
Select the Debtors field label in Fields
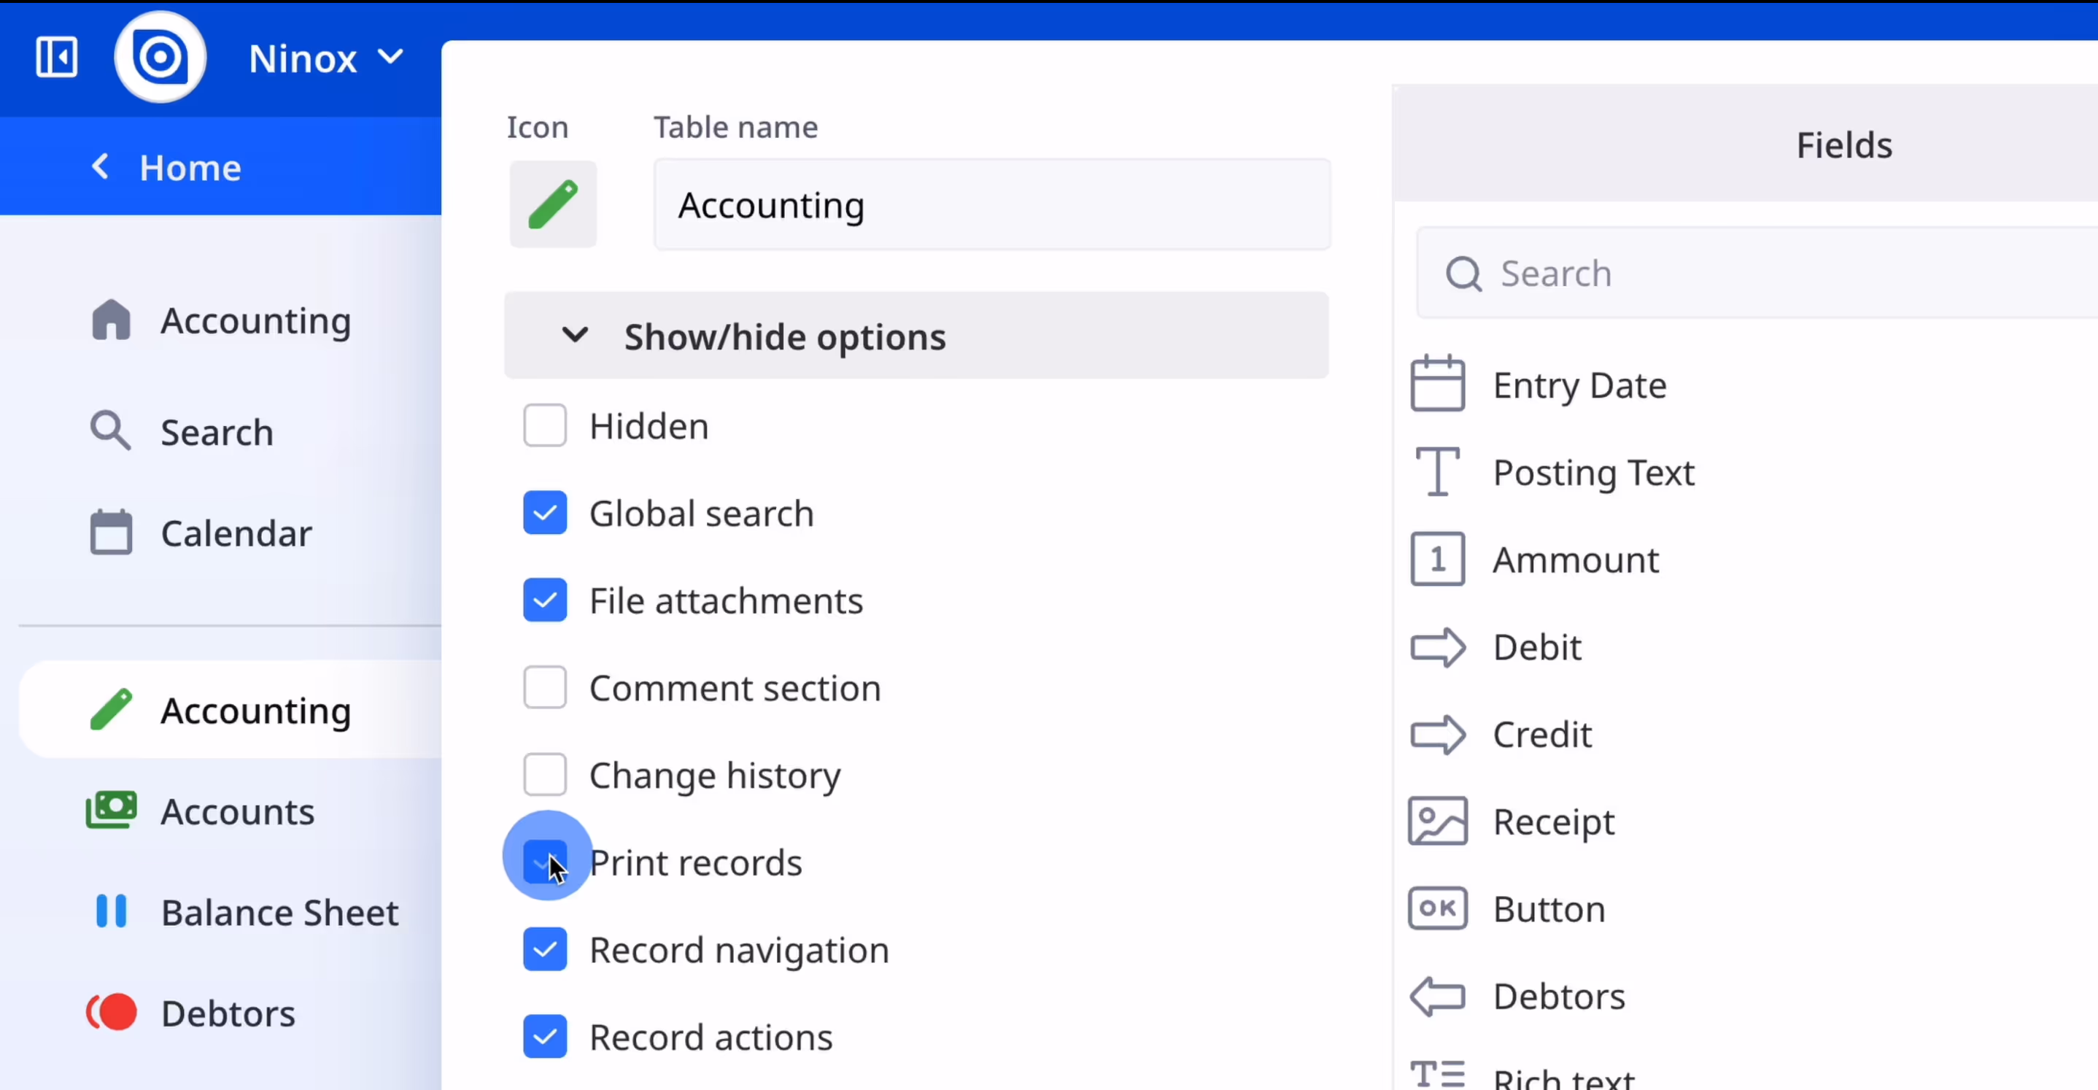click(1559, 997)
